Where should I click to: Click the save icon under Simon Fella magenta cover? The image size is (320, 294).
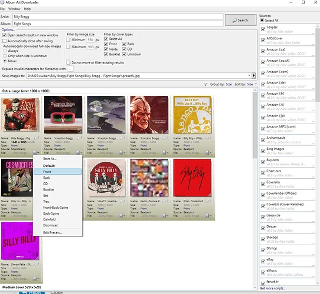[x=35, y=279]
